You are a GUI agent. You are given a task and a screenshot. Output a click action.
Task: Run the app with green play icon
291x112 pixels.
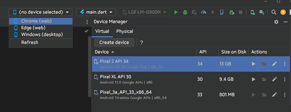point(176,12)
